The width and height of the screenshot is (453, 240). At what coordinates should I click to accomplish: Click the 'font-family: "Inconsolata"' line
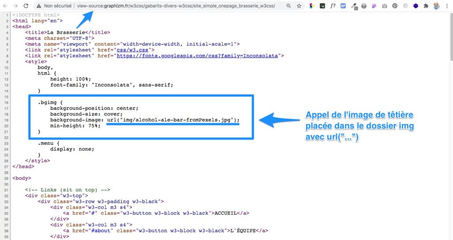pos(111,85)
